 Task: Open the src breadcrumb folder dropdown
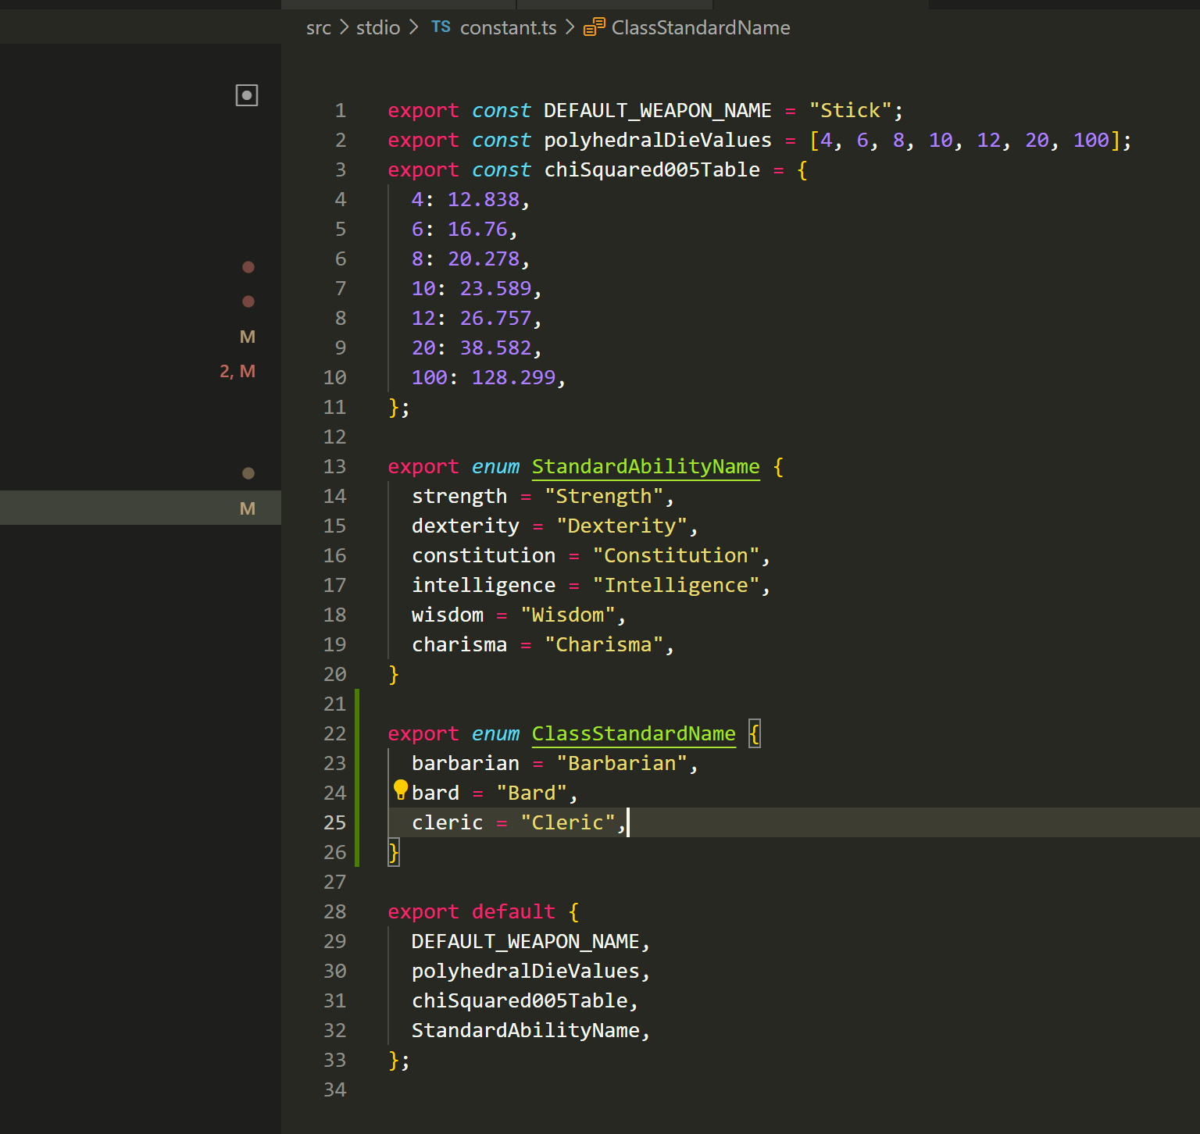[318, 27]
